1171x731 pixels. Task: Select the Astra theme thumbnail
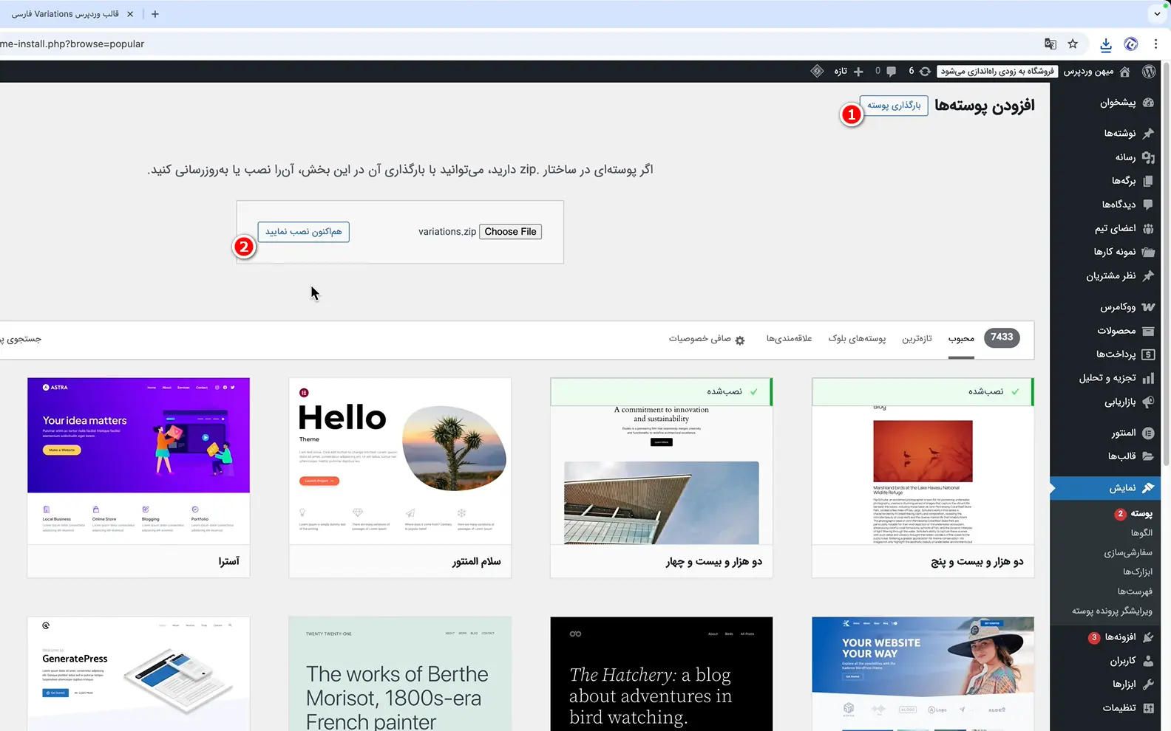[x=138, y=461]
